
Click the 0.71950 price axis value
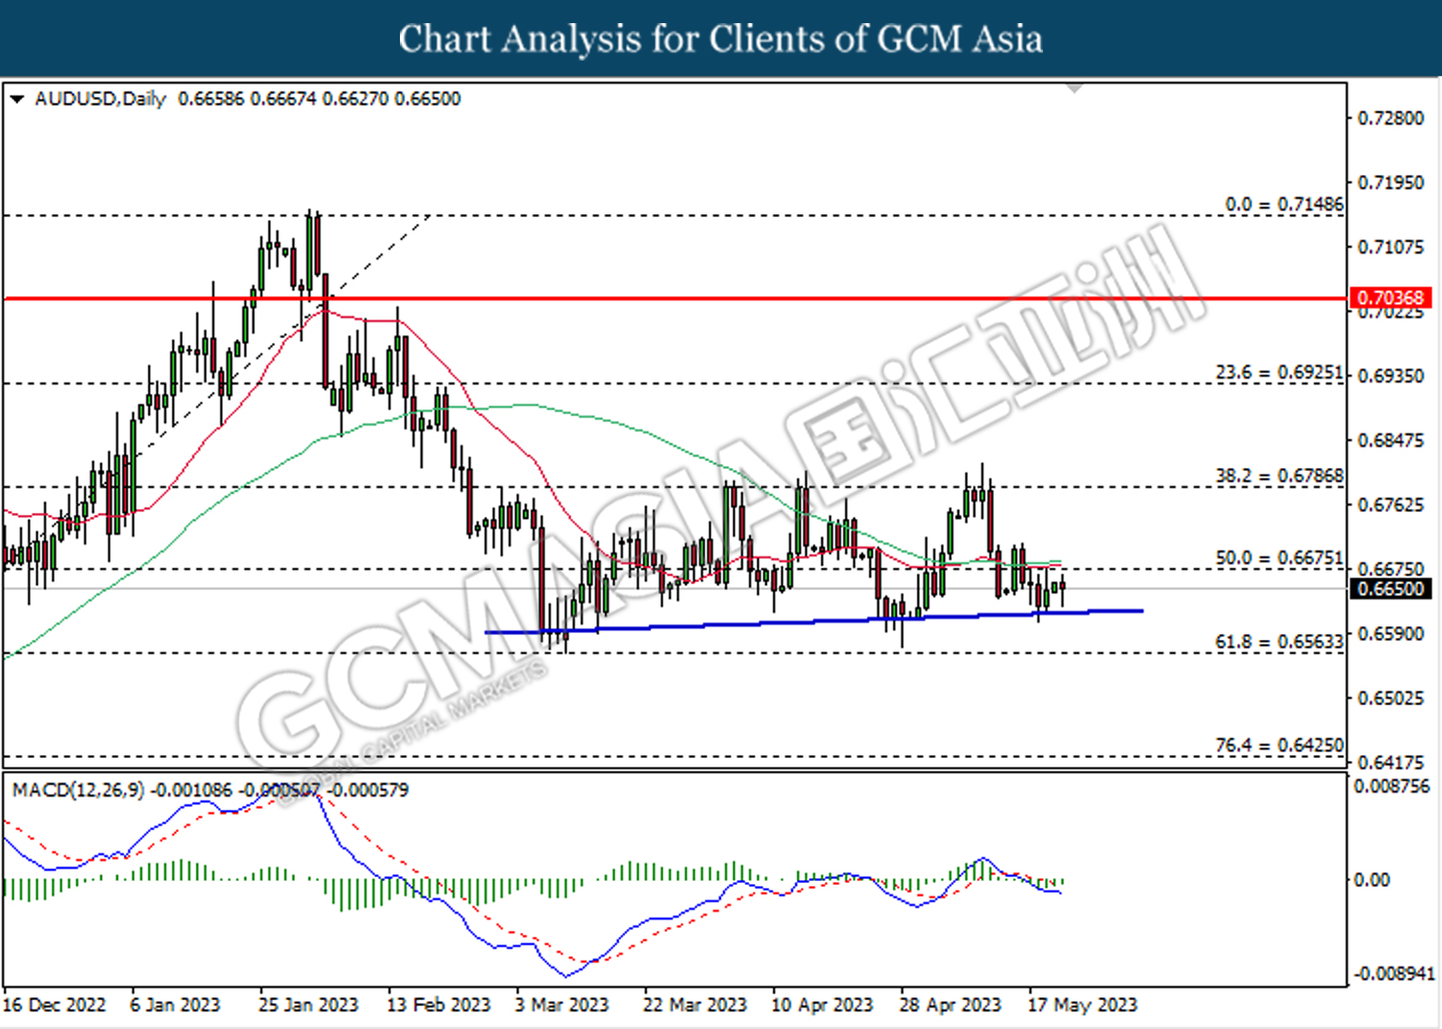(1390, 183)
